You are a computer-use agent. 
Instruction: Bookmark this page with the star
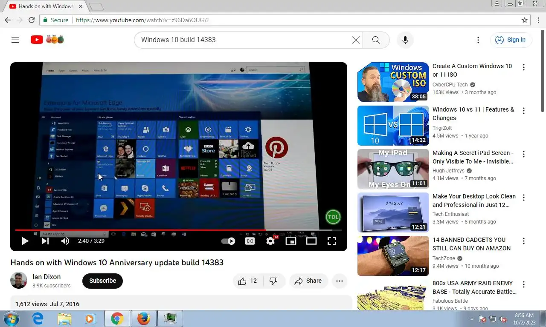(525, 20)
